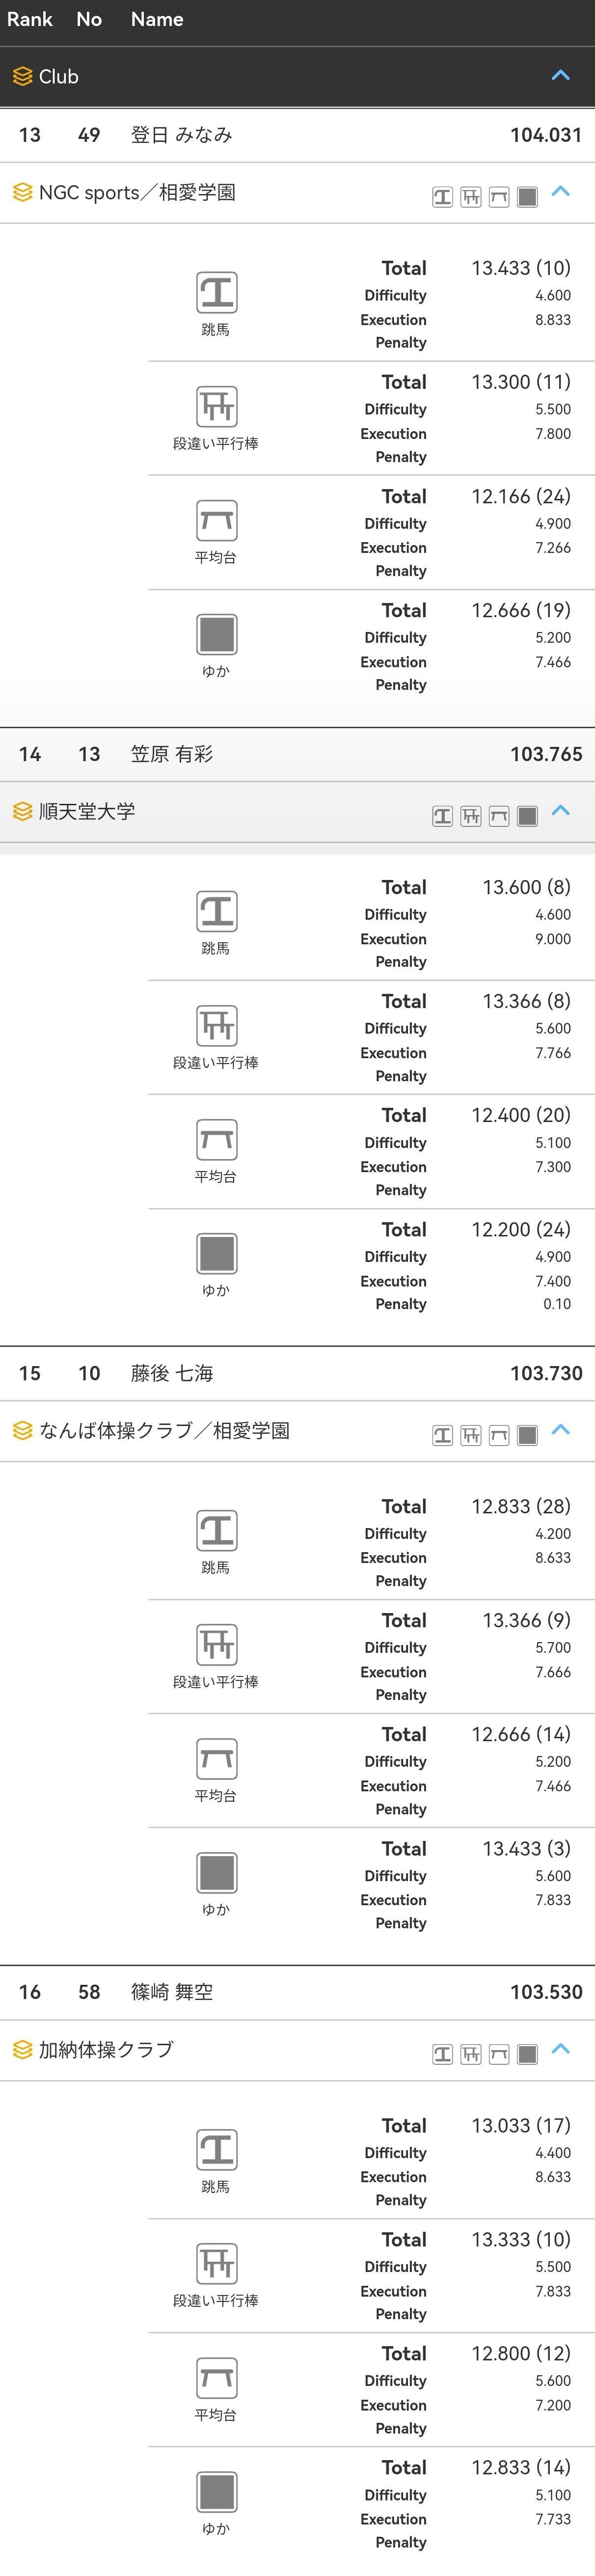Select athlete 藤後 七海 name
This screenshot has height=2576, width=595.
(x=172, y=1373)
